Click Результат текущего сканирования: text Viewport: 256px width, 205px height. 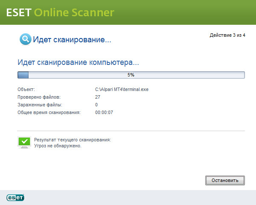coord(73,140)
